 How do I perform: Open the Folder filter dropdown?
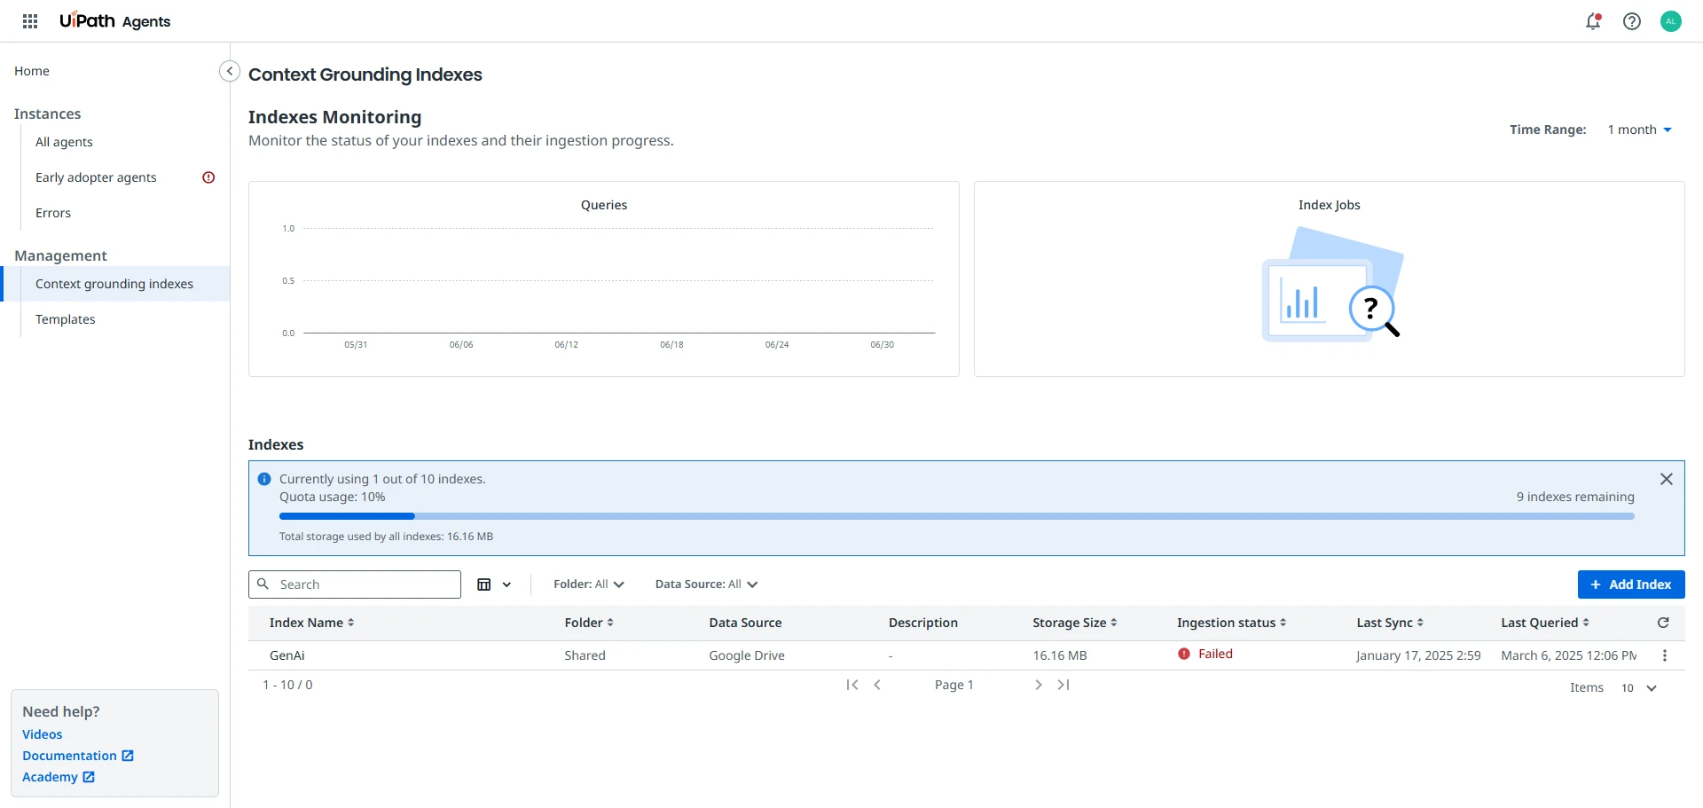(588, 584)
